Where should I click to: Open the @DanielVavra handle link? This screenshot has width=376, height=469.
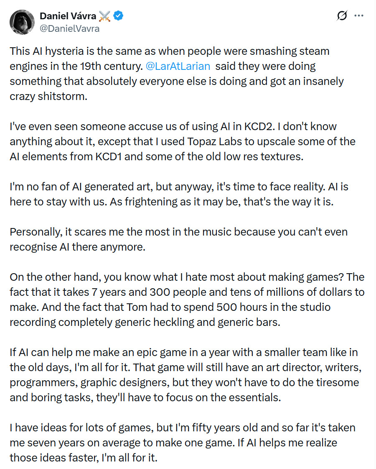[x=70, y=28]
